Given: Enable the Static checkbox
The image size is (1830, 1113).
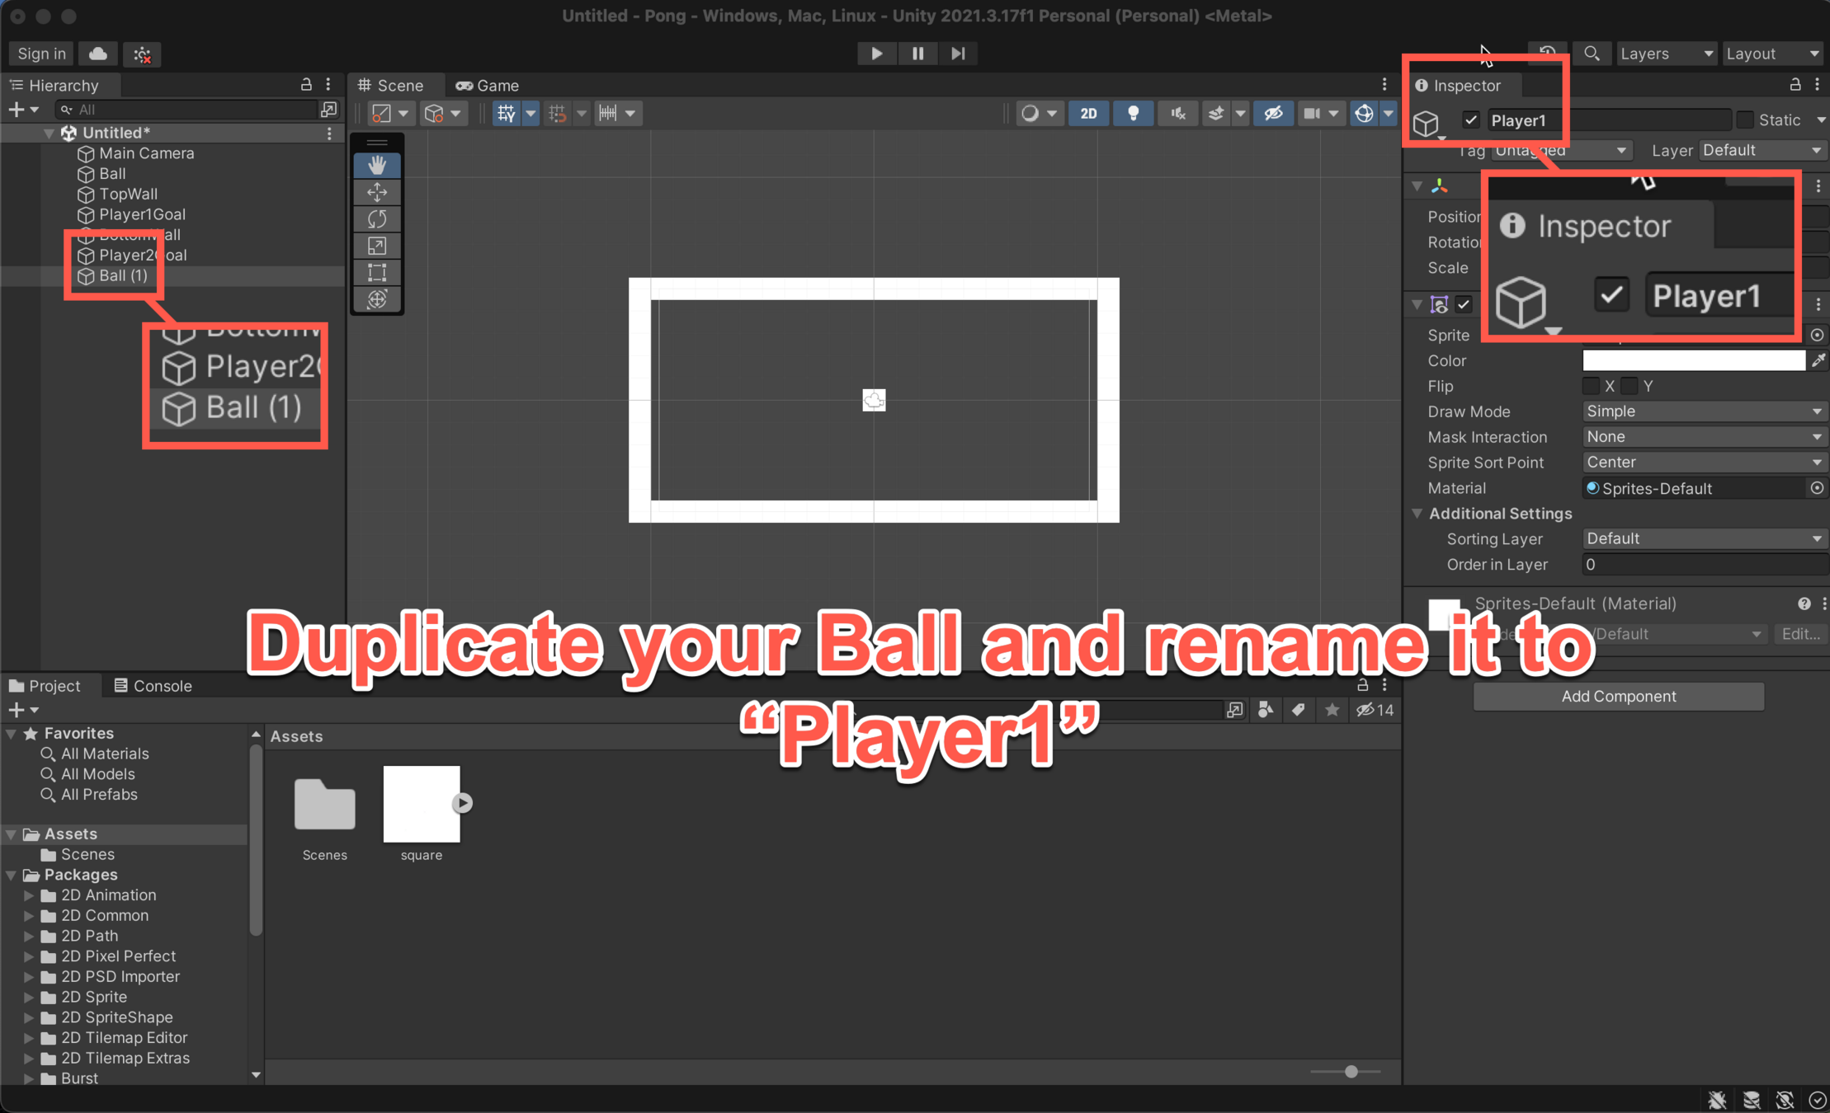Looking at the screenshot, I should click(x=1744, y=120).
